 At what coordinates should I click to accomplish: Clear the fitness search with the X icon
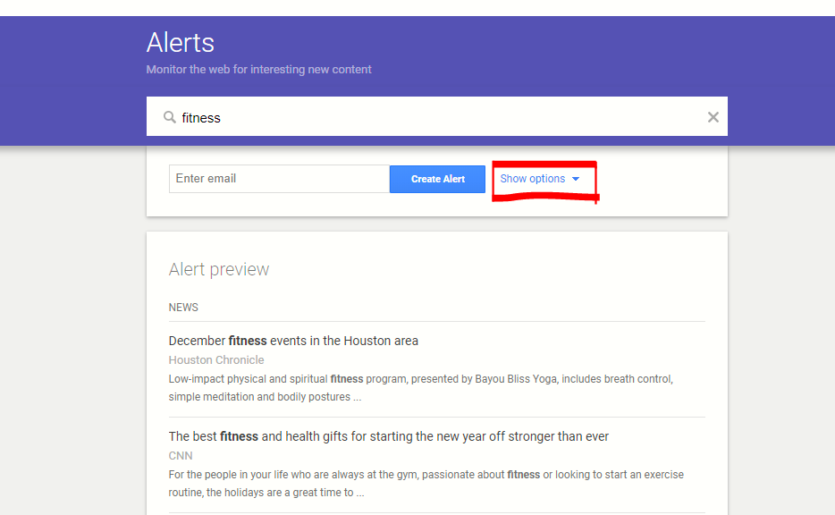tap(713, 117)
